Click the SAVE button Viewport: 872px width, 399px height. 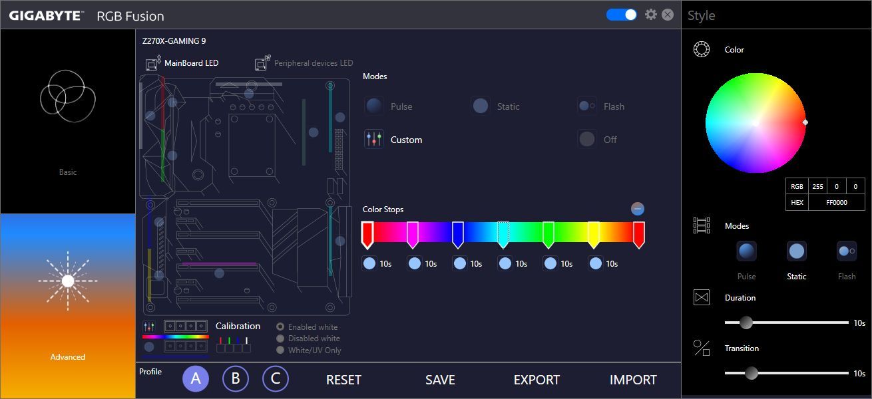(440, 380)
